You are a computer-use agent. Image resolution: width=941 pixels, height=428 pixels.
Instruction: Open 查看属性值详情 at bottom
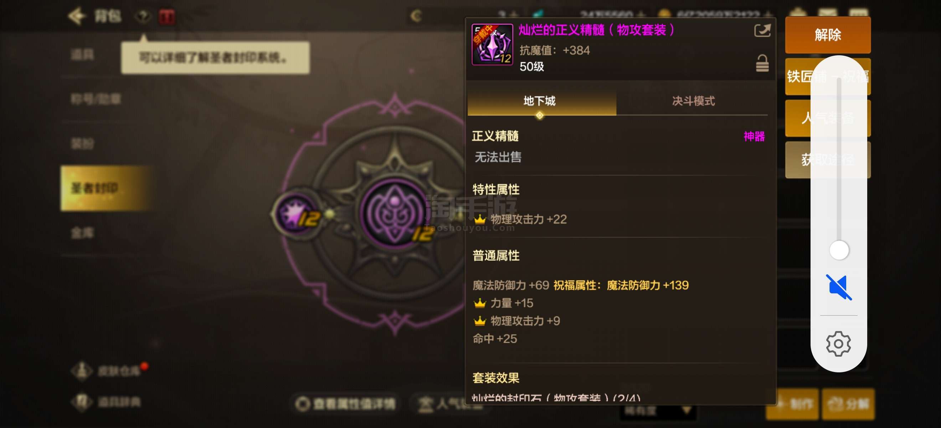[x=345, y=404]
